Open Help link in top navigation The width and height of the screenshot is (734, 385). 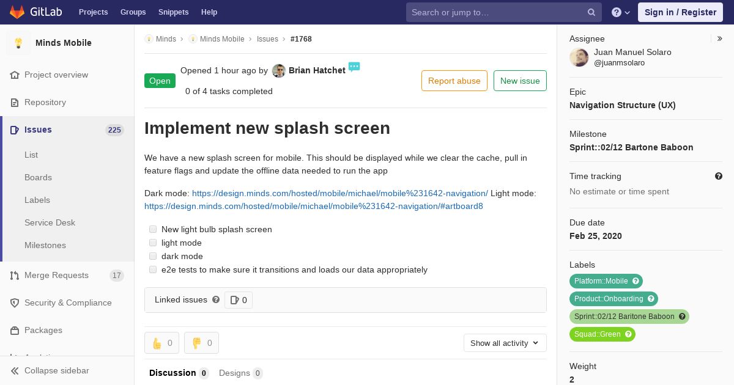pos(209,12)
